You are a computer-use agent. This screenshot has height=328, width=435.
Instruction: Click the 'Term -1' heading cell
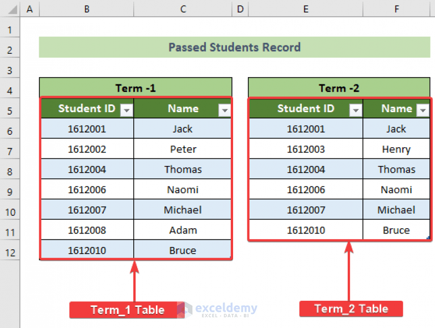point(136,88)
